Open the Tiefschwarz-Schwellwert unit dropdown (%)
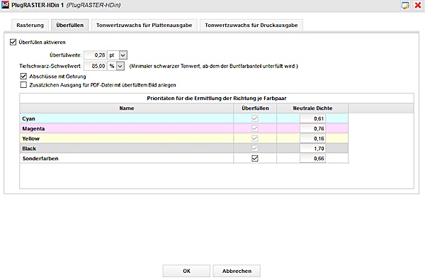Viewport: 425px width, 280px height. [120, 66]
